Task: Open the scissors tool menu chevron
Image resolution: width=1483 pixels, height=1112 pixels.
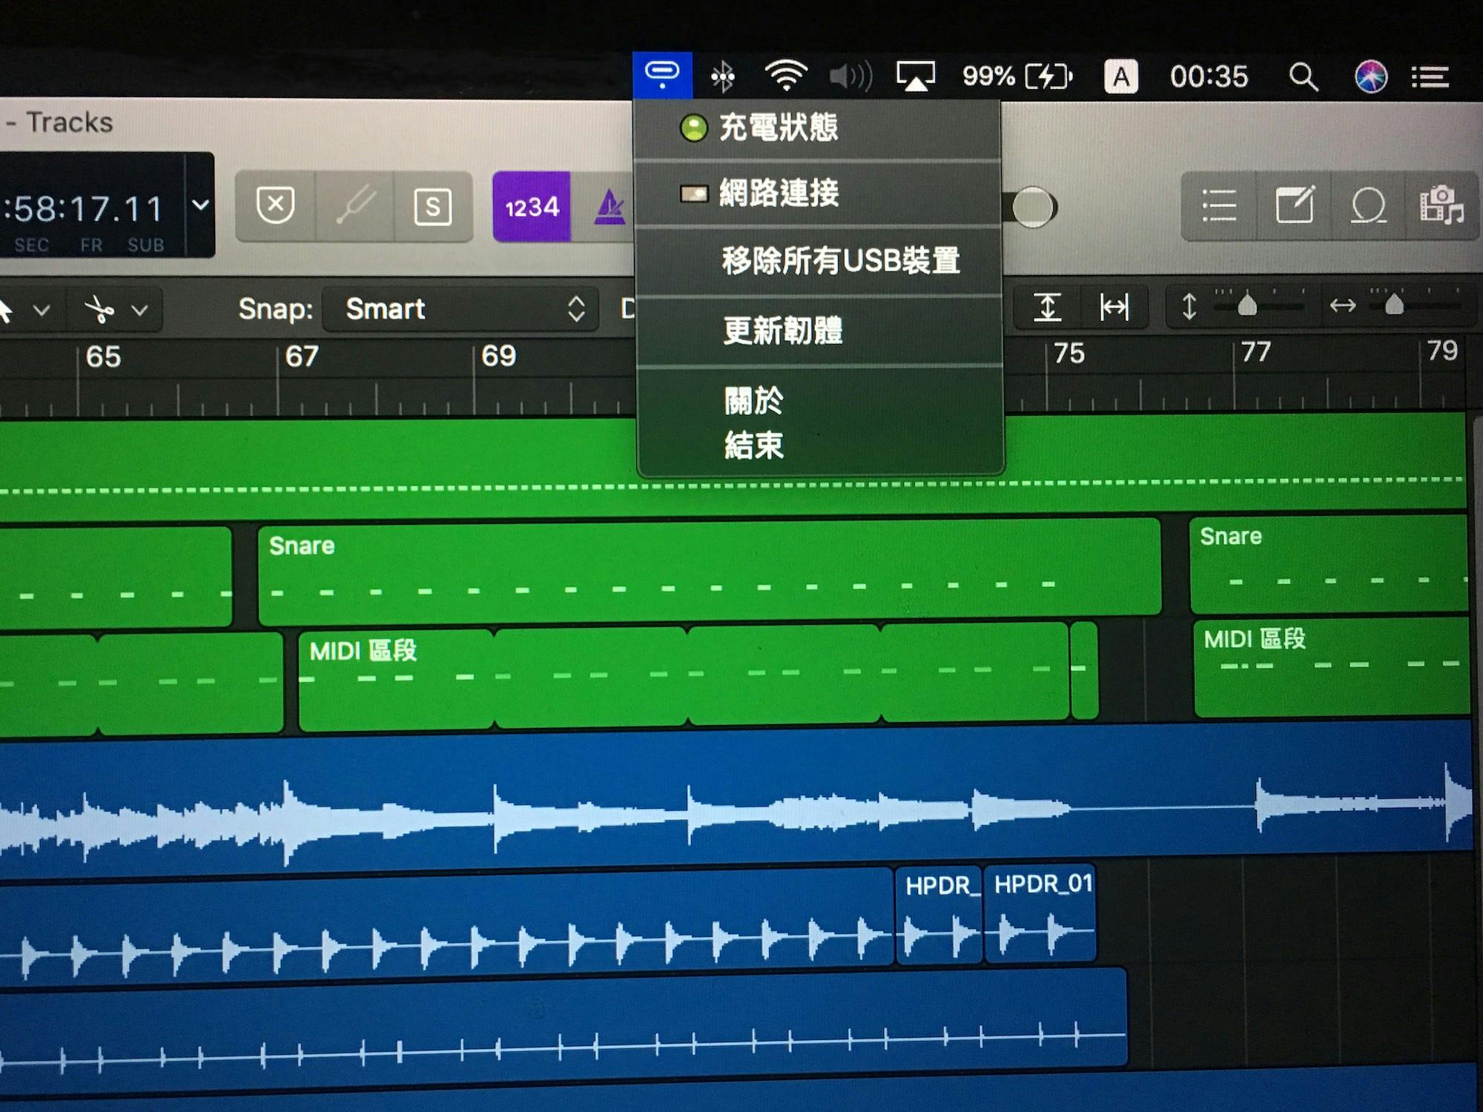Action: (139, 310)
